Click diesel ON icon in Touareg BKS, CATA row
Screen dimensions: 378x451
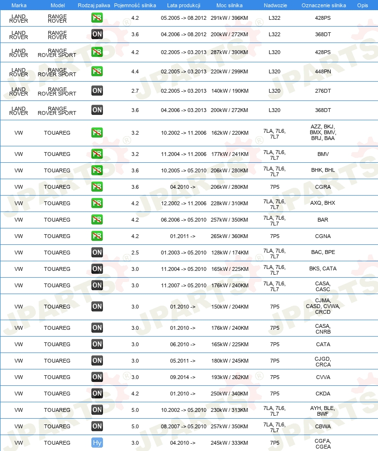(97, 268)
